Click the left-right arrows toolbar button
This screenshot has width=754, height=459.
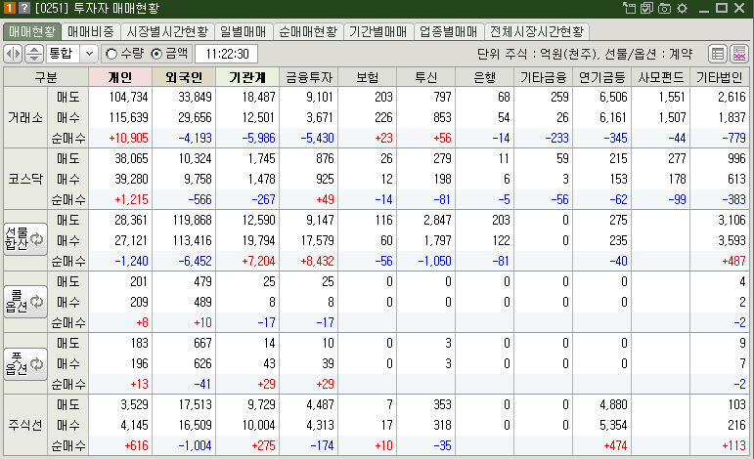point(13,54)
